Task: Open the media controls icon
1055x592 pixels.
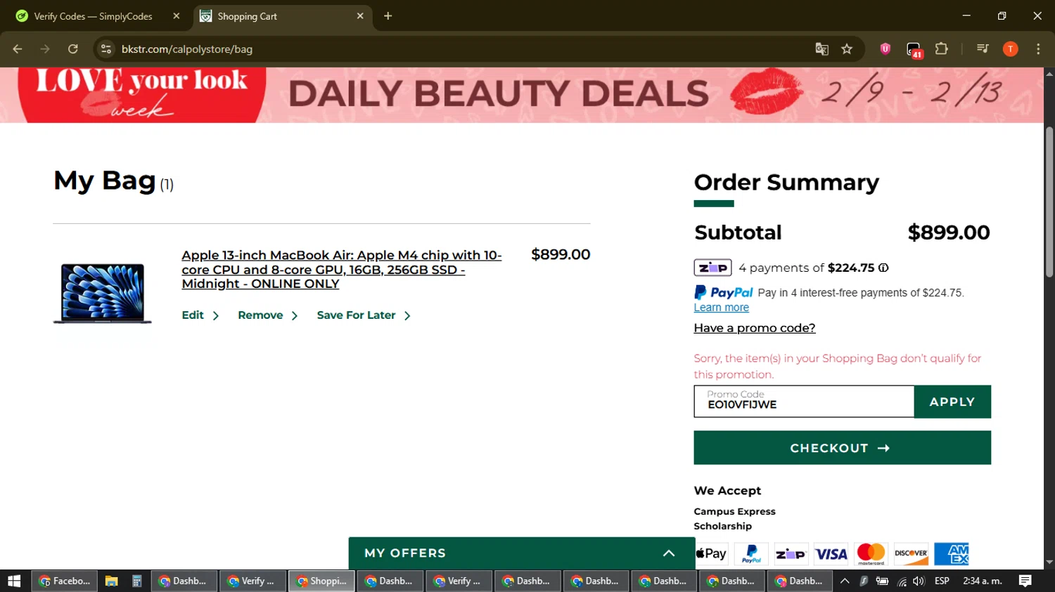Action: click(x=983, y=49)
